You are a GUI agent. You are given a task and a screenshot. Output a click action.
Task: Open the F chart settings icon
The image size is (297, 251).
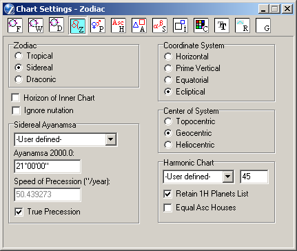click(x=15, y=26)
